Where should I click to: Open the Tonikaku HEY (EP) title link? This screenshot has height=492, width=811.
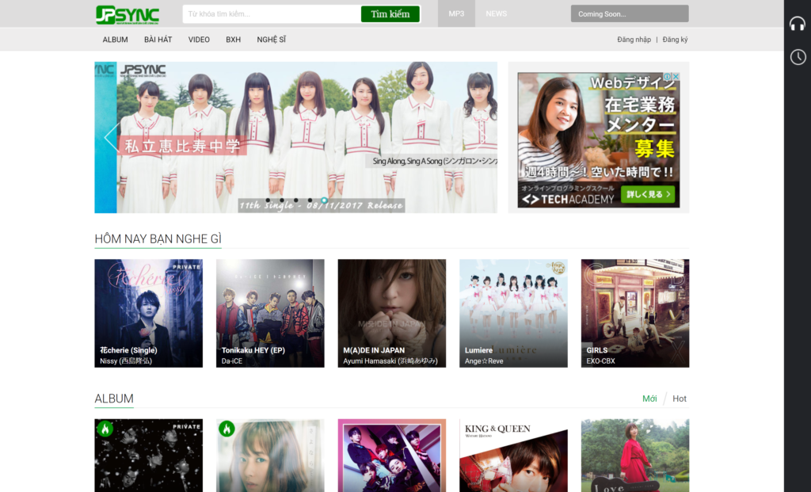point(253,350)
